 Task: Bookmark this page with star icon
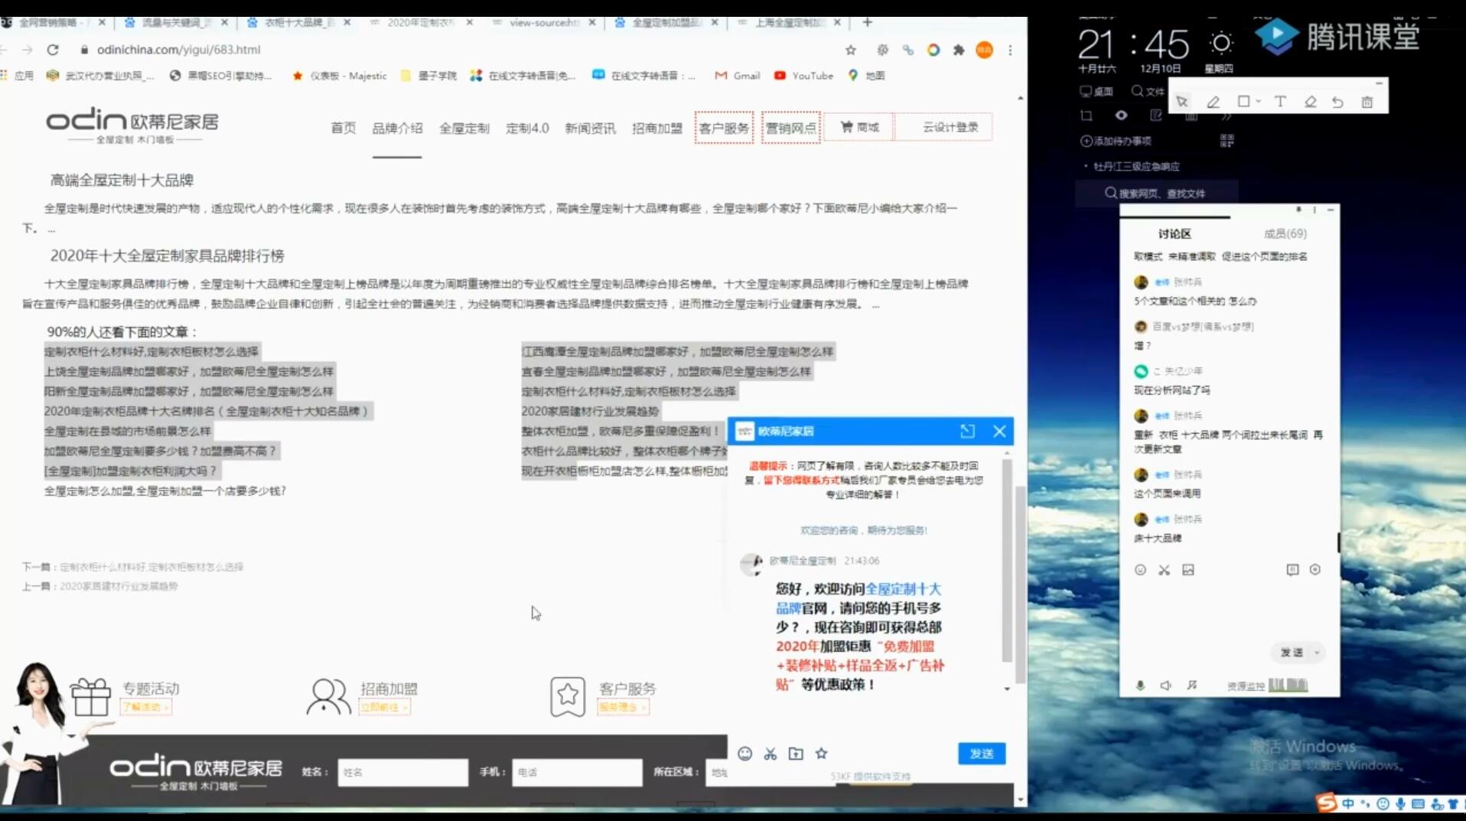(851, 50)
